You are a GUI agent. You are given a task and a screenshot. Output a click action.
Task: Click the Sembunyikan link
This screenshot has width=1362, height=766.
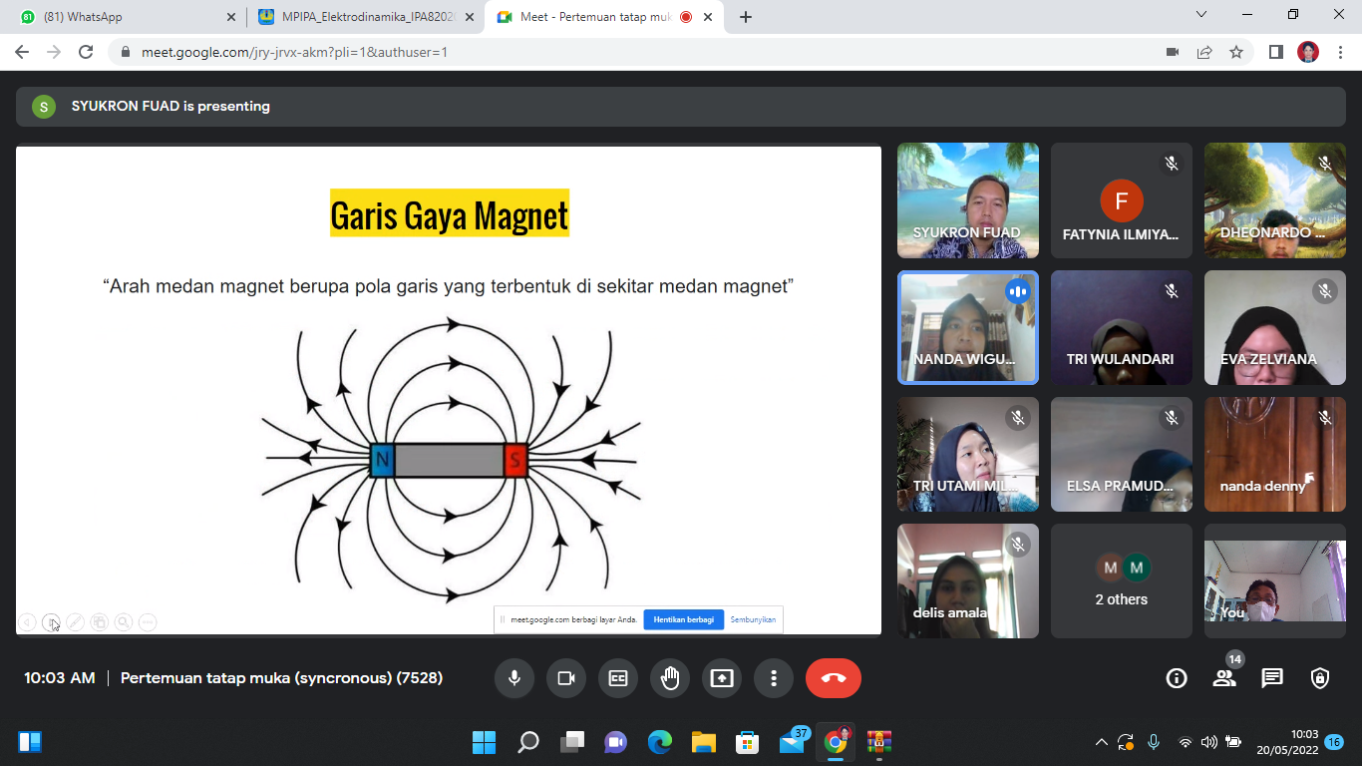click(x=753, y=619)
